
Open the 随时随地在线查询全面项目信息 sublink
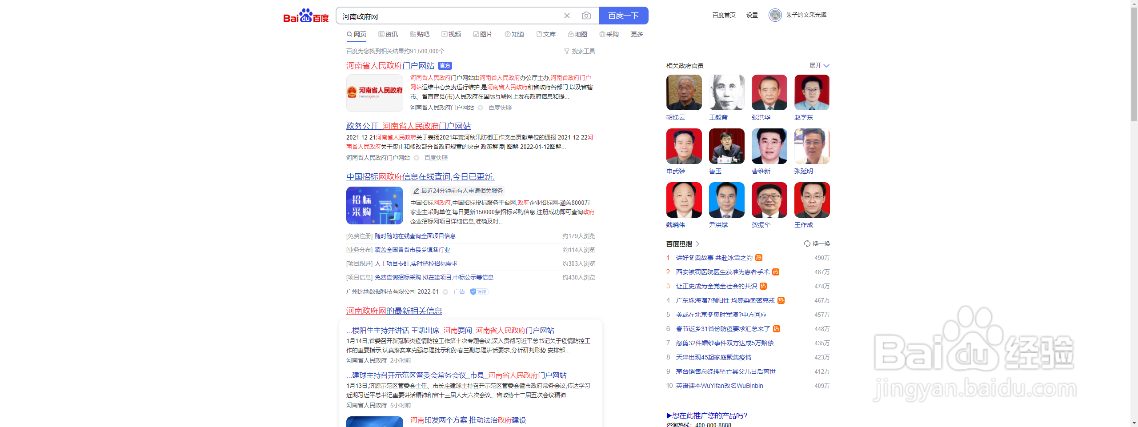[x=415, y=236]
